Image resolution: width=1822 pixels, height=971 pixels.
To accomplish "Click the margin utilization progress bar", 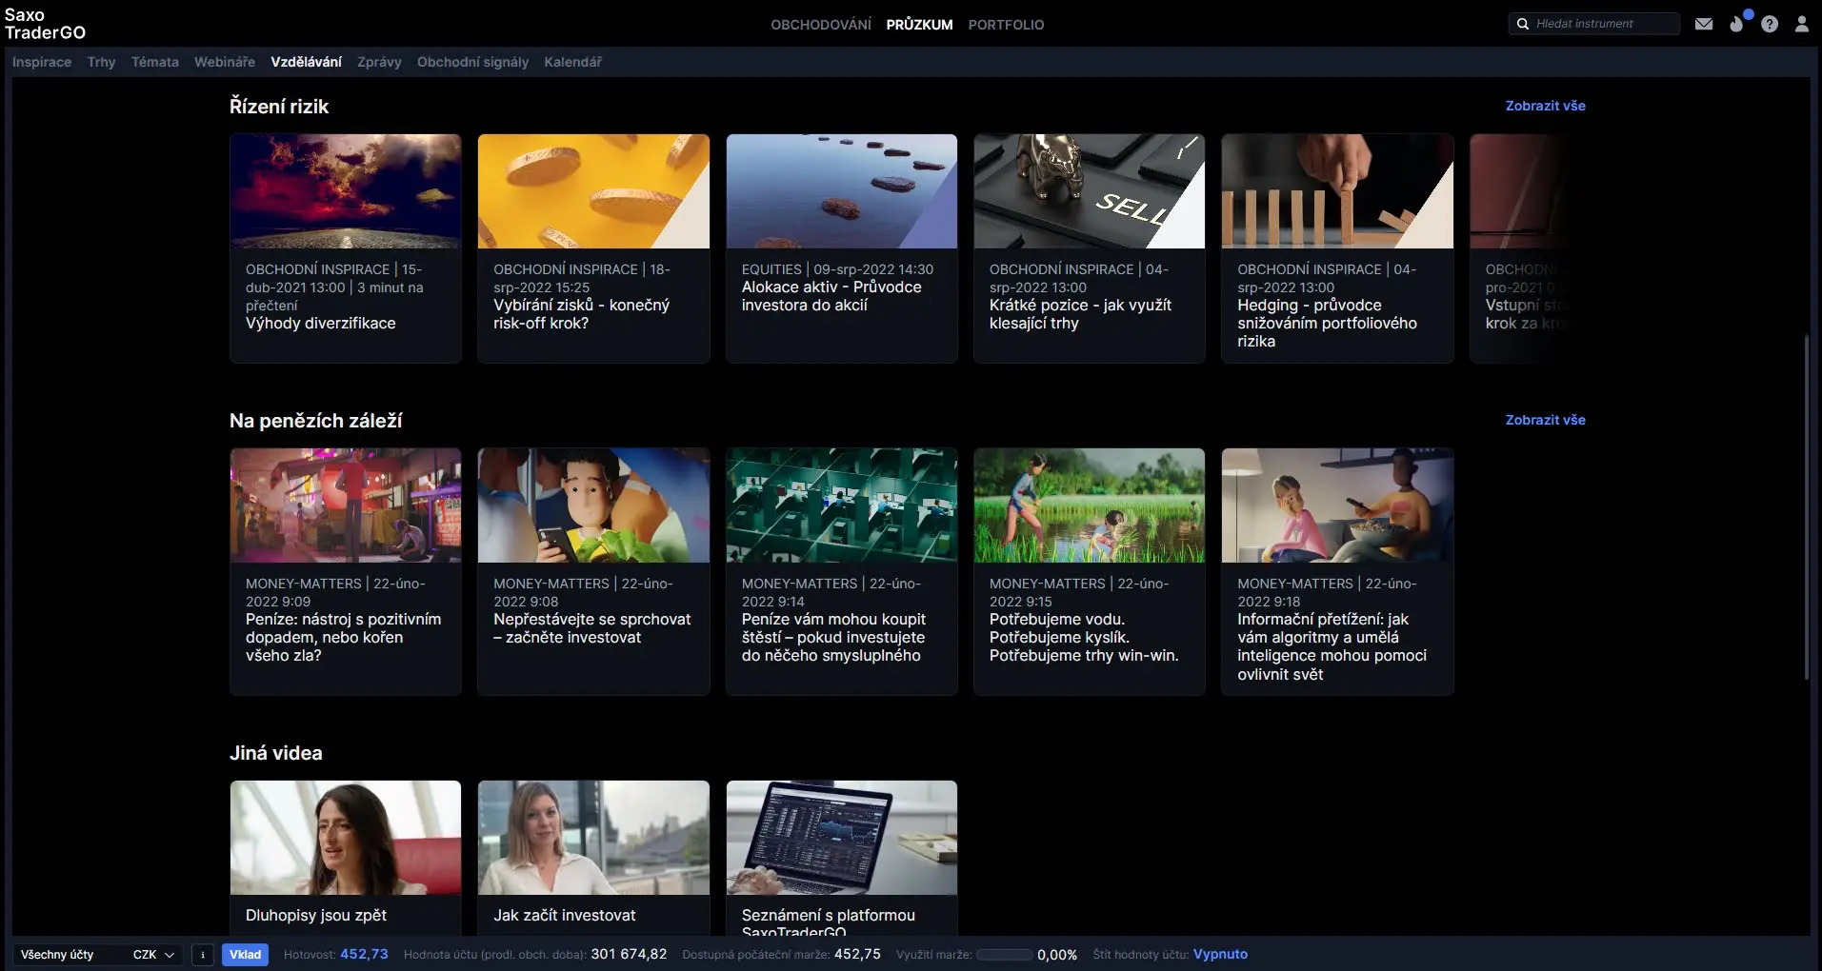I will [x=1004, y=955].
